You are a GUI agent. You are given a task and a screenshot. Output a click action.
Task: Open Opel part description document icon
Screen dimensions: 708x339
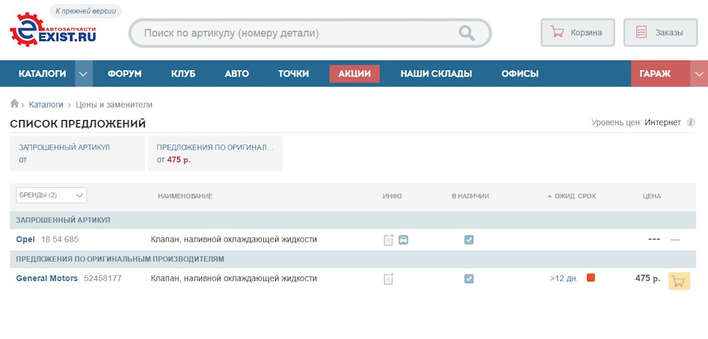point(389,240)
